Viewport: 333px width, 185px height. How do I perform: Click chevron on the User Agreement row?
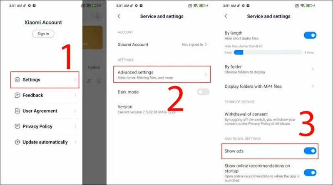[x=75, y=111]
